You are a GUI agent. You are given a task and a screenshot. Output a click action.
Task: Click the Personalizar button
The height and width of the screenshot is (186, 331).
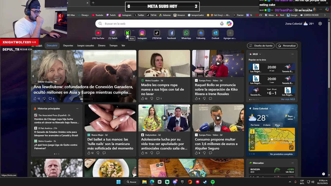(287, 46)
